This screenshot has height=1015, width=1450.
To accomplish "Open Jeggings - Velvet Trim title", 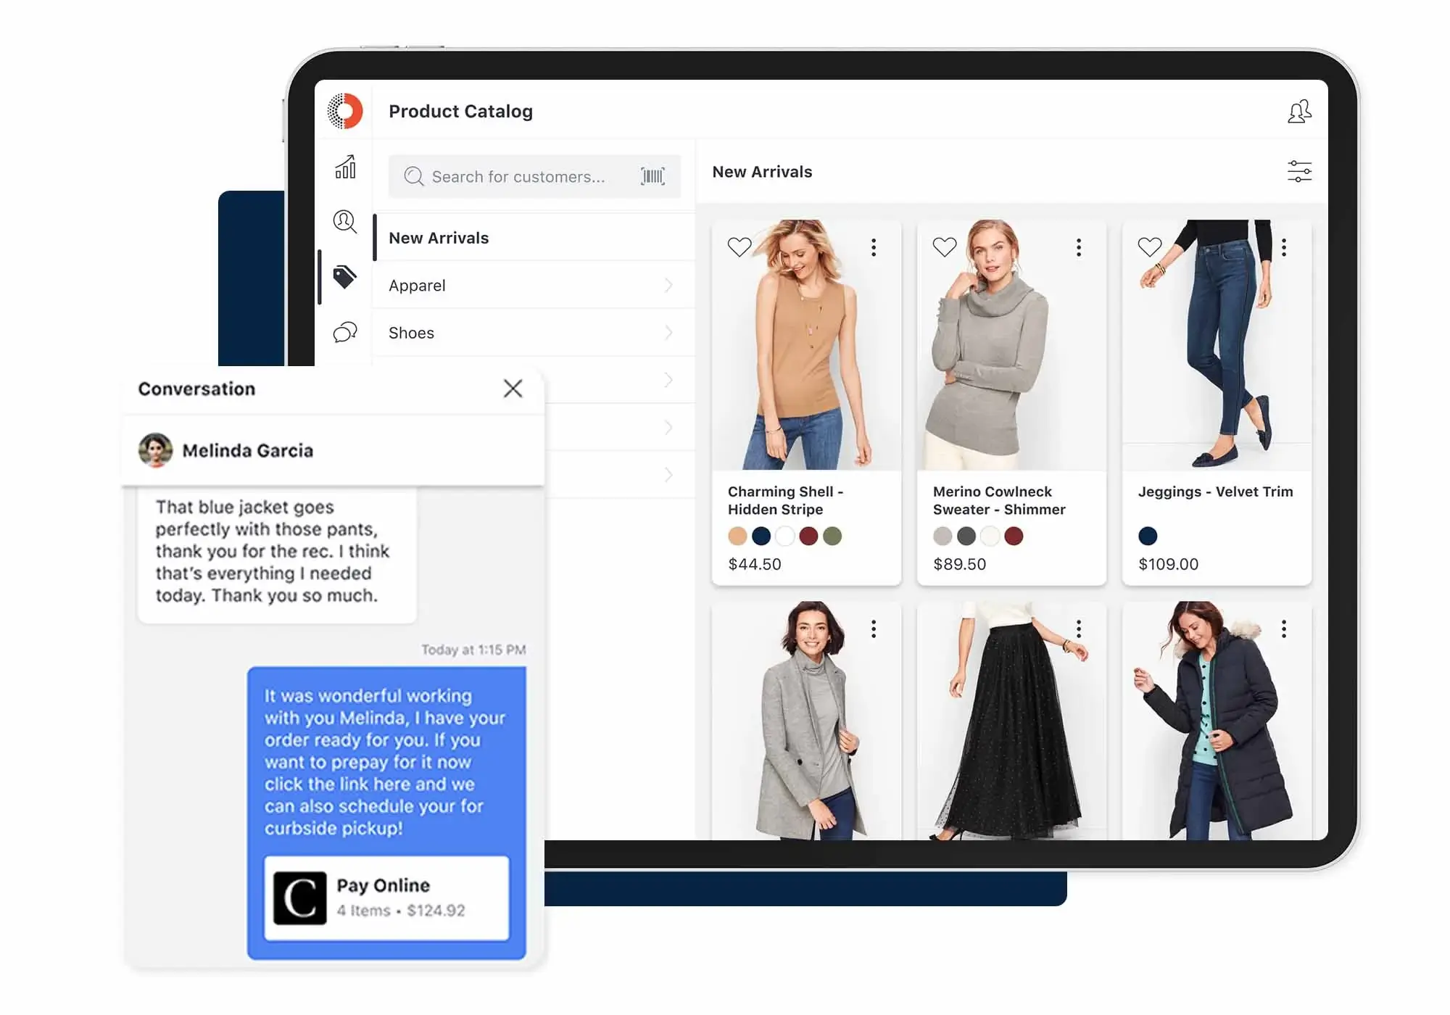I will click(1215, 492).
